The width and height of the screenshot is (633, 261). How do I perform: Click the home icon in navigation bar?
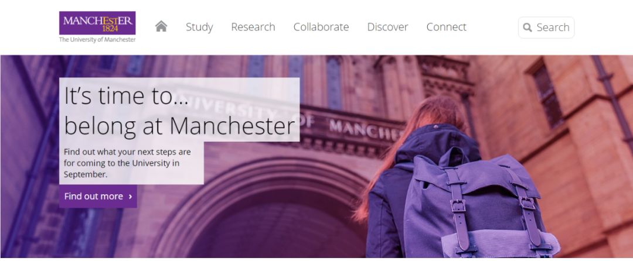161,26
